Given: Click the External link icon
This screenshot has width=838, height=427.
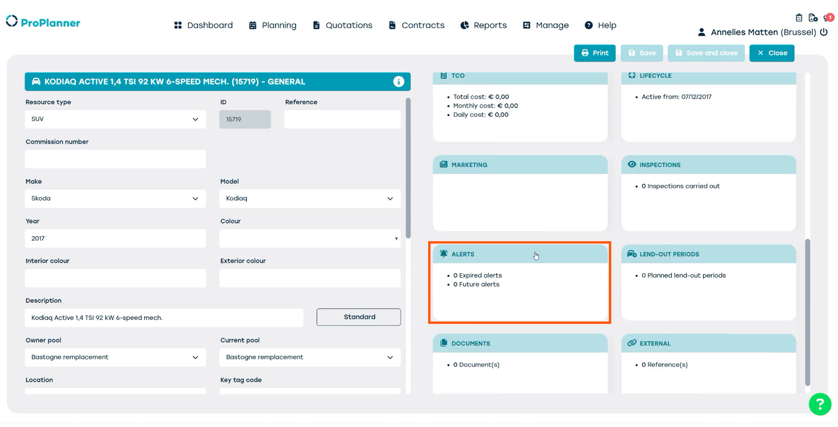Looking at the screenshot, I should pos(632,343).
